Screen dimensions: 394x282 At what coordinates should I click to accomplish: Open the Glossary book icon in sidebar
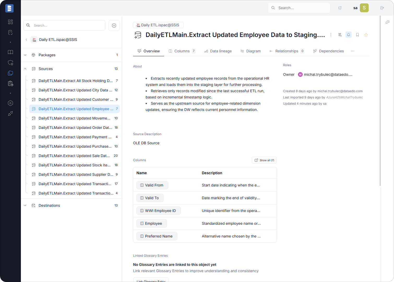pos(10,52)
